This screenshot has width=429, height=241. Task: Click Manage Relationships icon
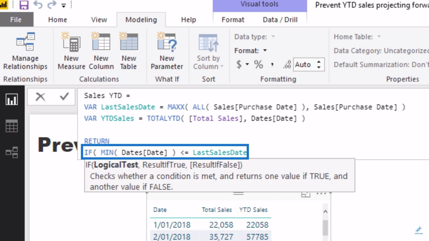coord(25,51)
